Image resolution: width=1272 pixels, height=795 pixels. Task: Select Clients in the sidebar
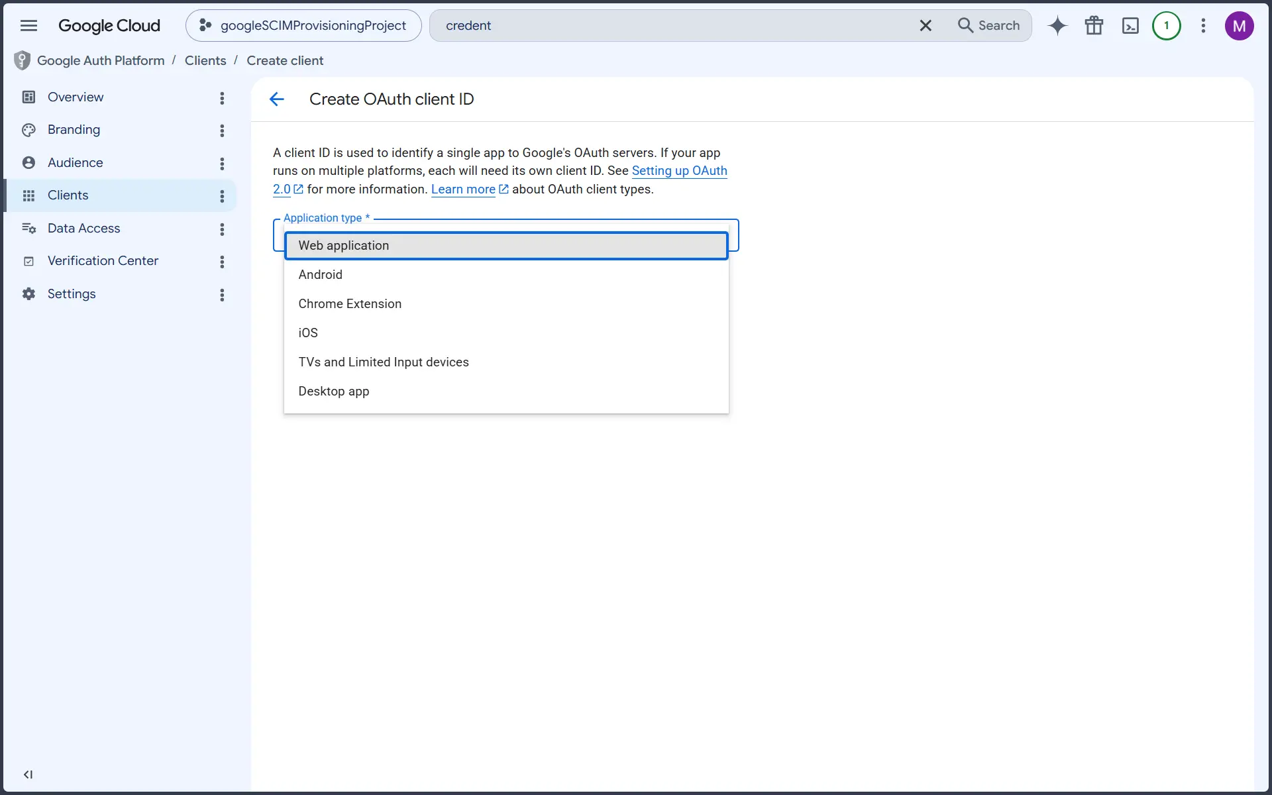121,195
